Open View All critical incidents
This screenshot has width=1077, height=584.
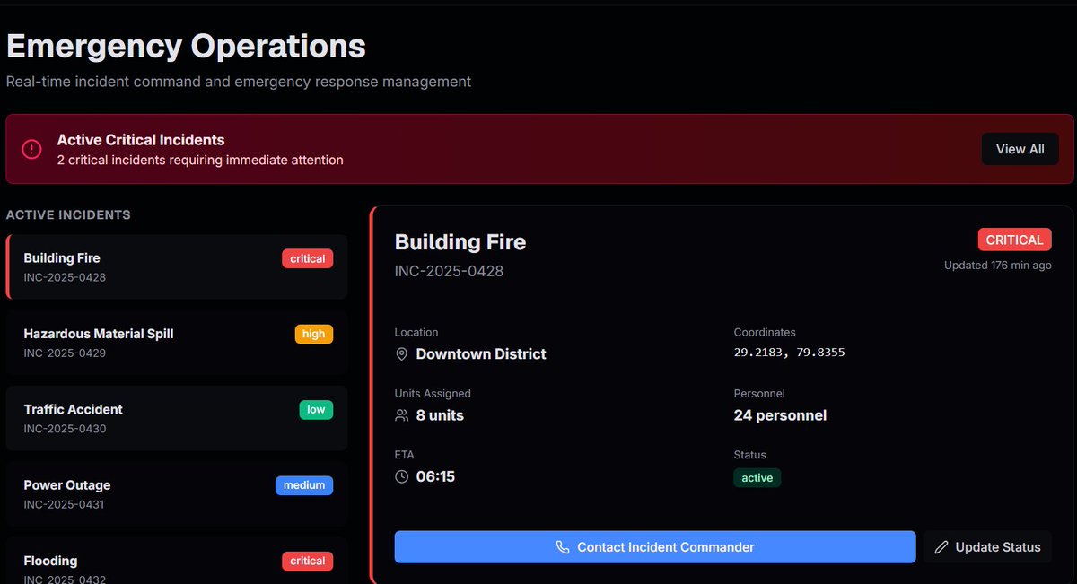[x=1020, y=149]
